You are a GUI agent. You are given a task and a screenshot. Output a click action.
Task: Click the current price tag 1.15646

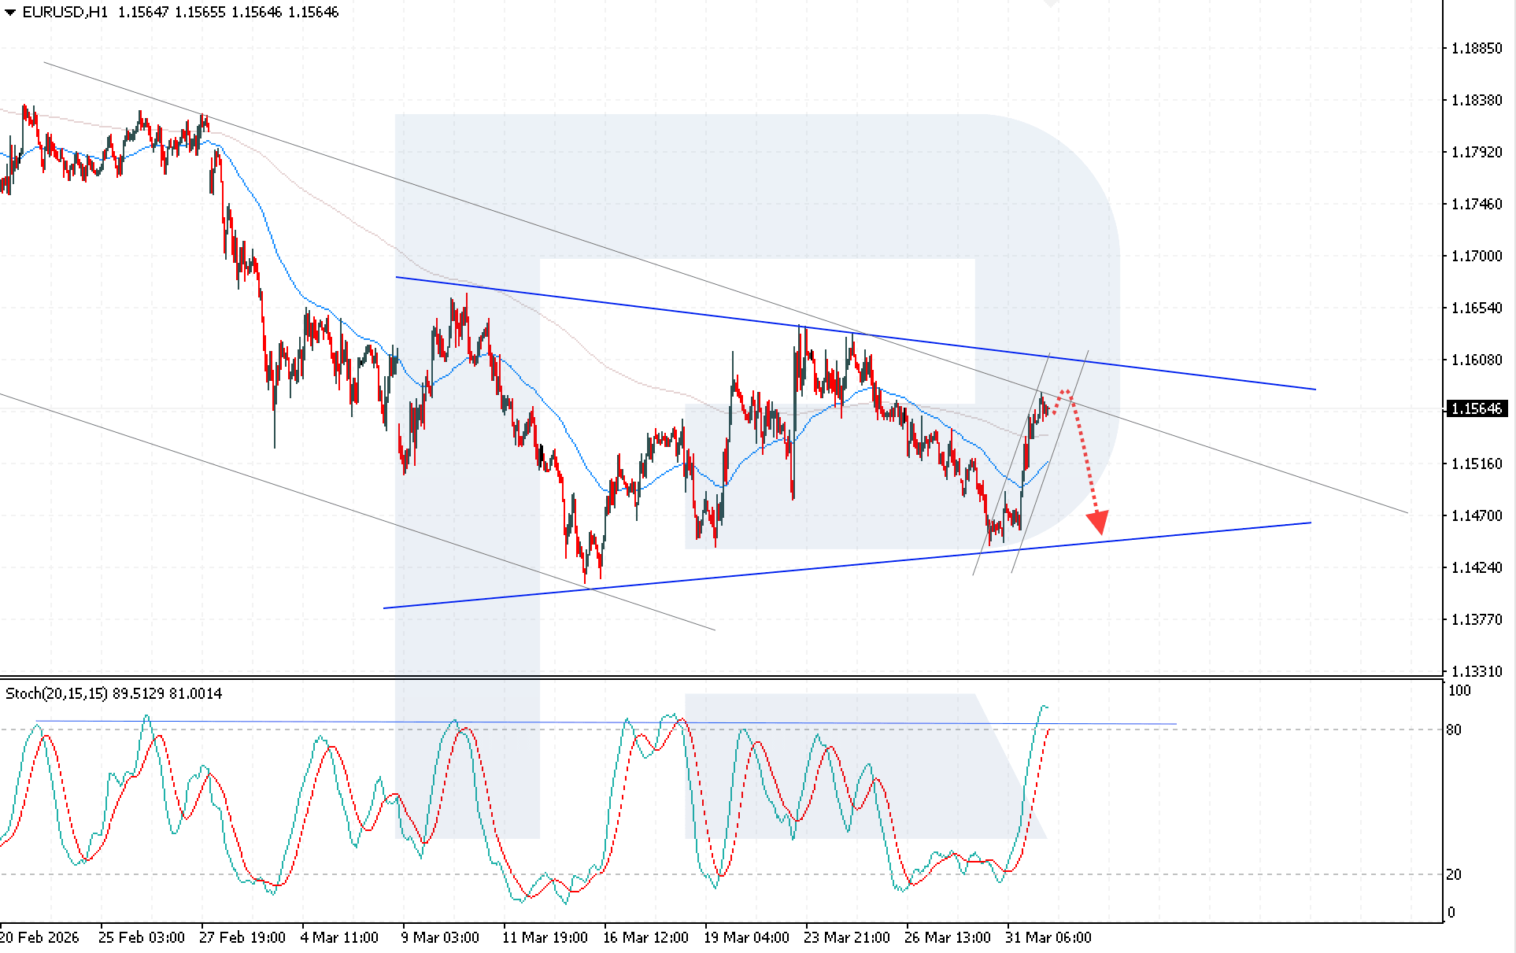tap(1477, 408)
